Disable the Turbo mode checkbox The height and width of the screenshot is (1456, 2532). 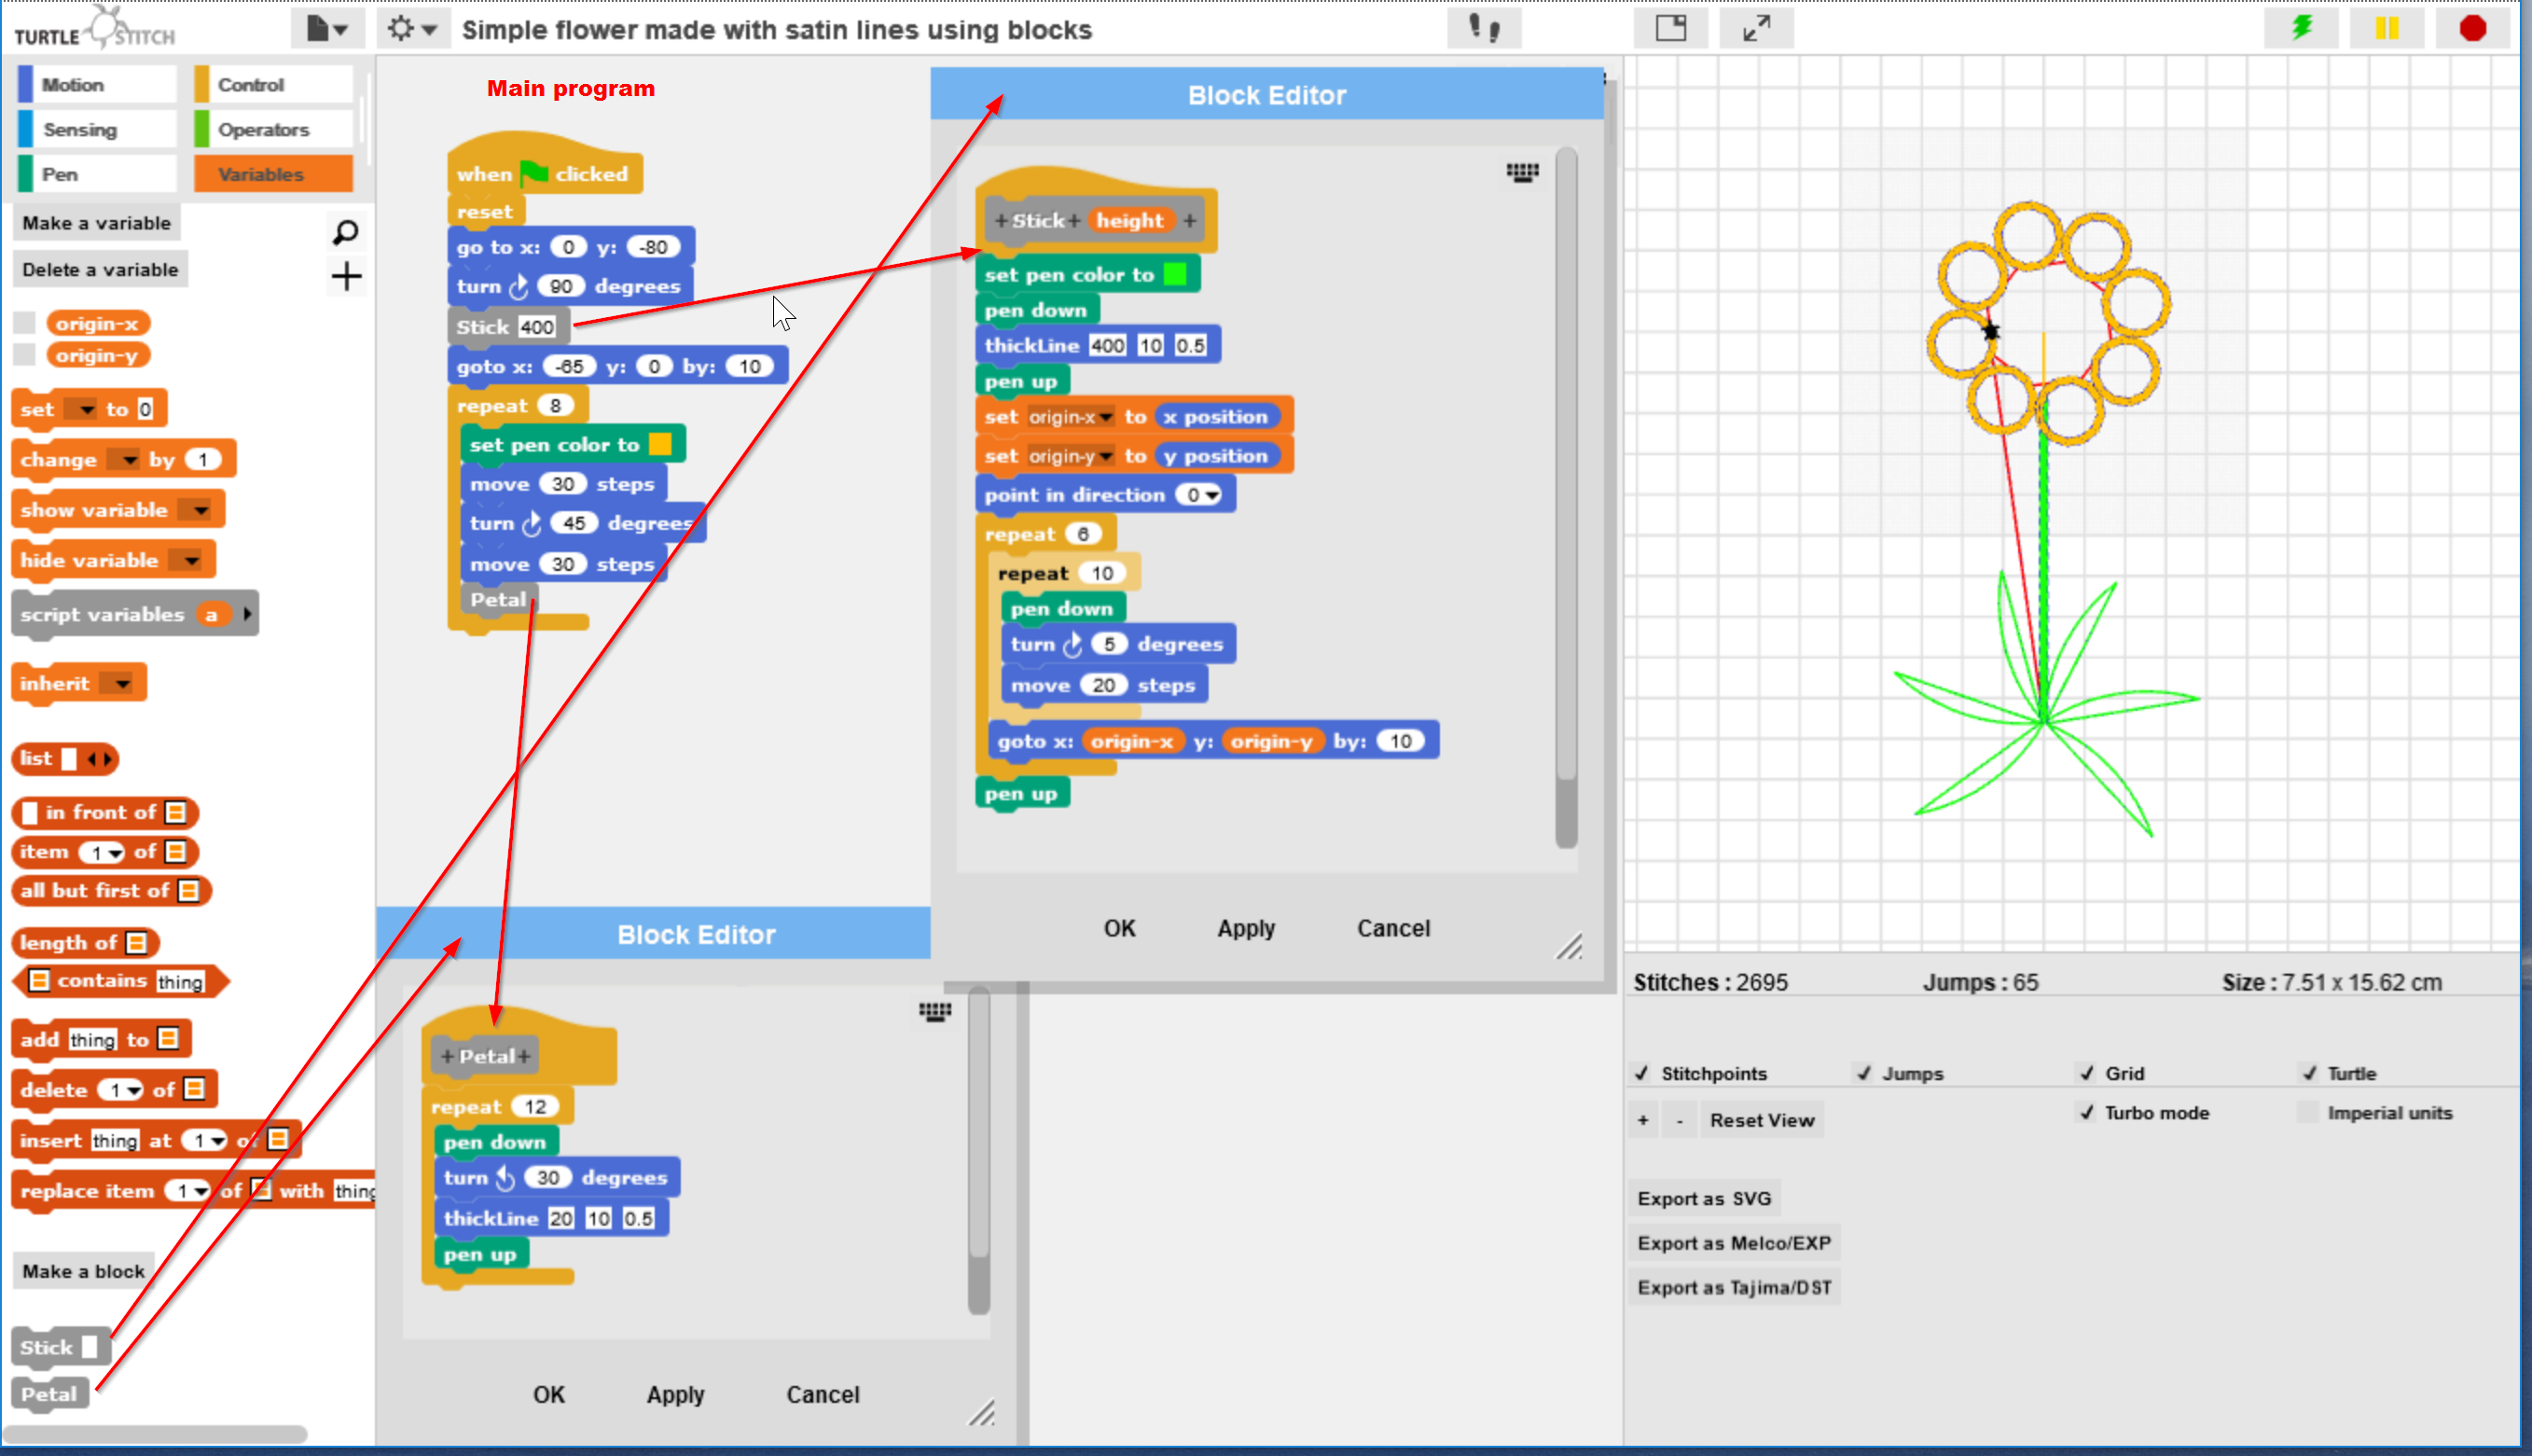pyautogui.click(x=2086, y=1112)
